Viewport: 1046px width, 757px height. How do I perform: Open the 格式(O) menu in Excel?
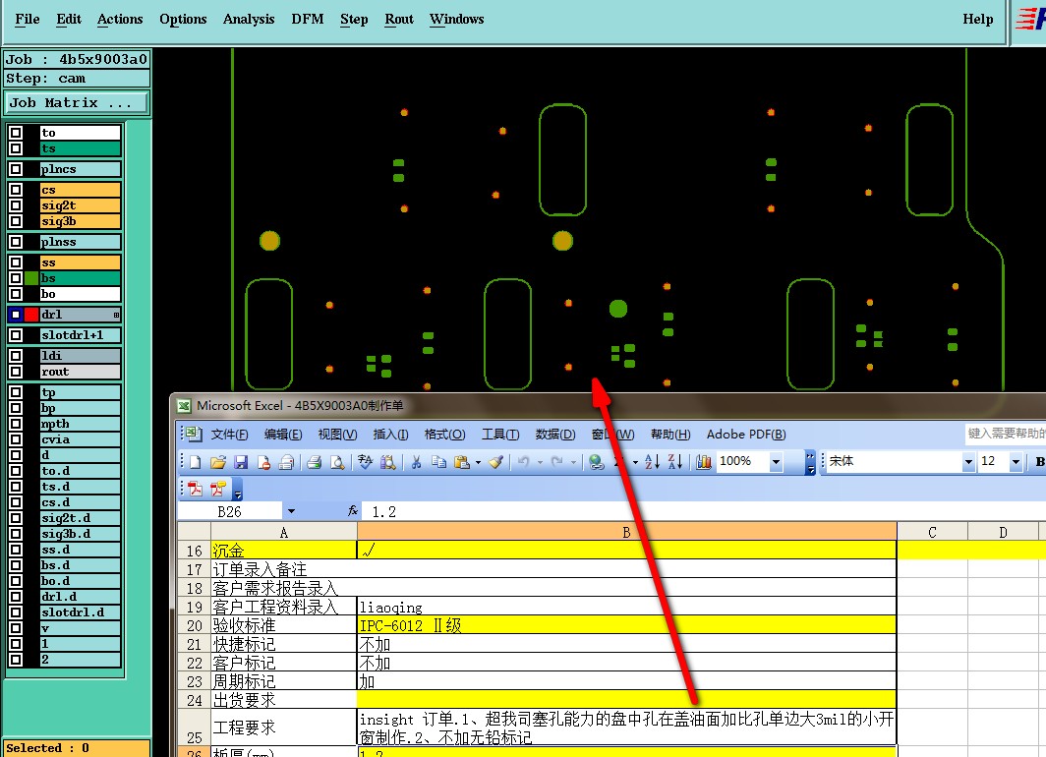pyautogui.click(x=444, y=435)
